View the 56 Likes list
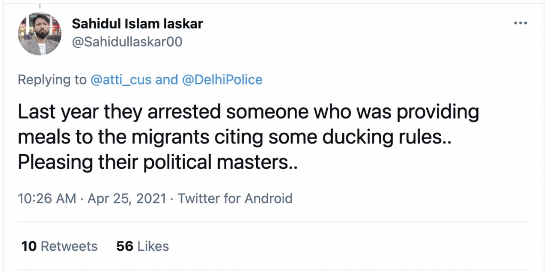 (x=143, y=246)
